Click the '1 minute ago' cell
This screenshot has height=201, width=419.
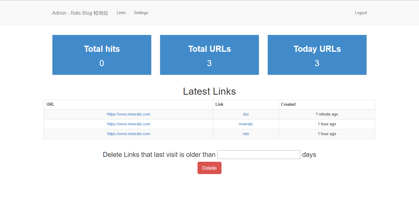(x=327, y=114)
